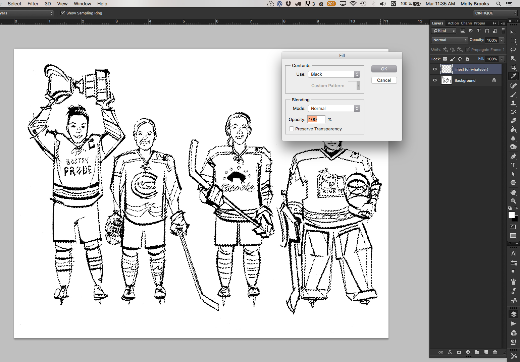Open the Filter menu

pyautogui.click(x=33, y=4)
